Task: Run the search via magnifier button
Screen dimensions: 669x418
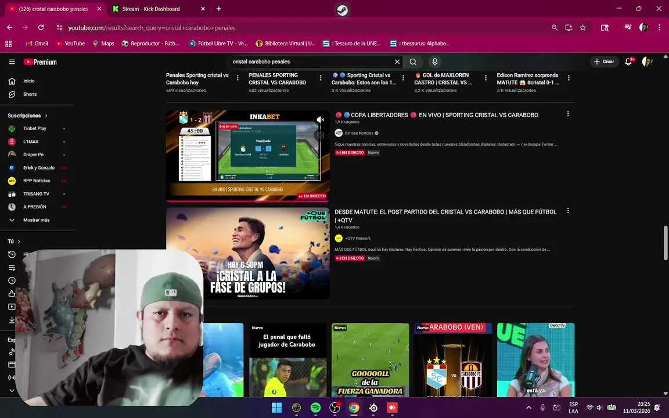Action: coord(413,62)
